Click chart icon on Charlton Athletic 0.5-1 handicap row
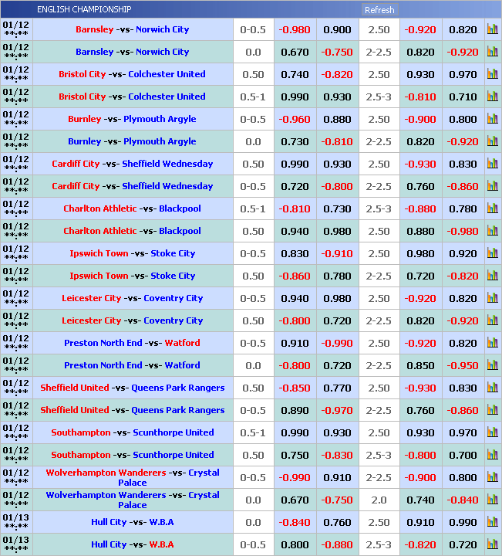The height and width of the screenshot is (556, 502). tap(492, 208)
